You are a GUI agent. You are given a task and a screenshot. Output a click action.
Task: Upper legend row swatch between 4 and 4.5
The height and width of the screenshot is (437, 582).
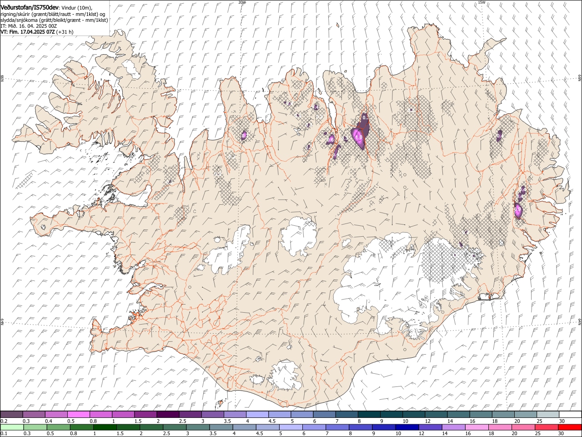257,414
